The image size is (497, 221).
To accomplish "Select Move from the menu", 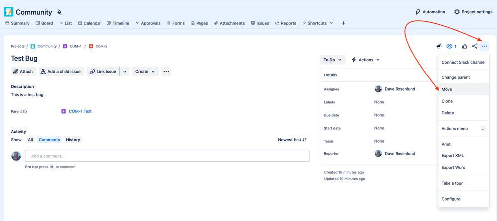I will tap(463, 89).
